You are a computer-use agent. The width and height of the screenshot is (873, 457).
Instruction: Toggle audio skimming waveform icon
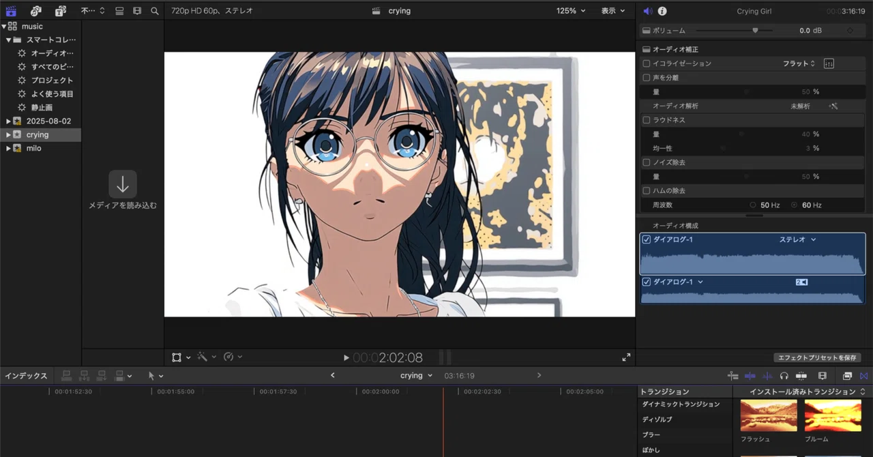pos(767,376)
